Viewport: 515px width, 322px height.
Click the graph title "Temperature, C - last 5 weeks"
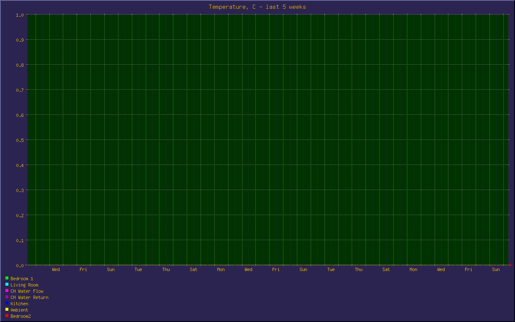pos(257,7)
